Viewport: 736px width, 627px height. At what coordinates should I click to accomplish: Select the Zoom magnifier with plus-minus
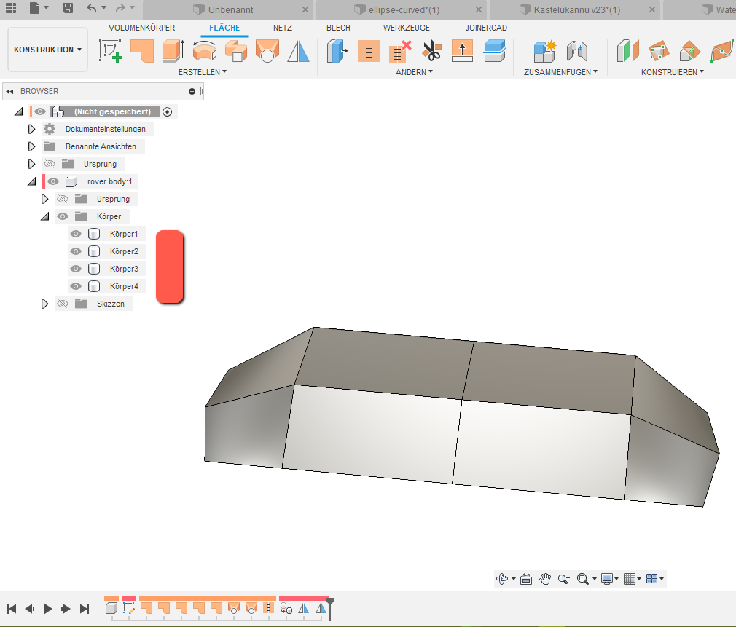564,579
